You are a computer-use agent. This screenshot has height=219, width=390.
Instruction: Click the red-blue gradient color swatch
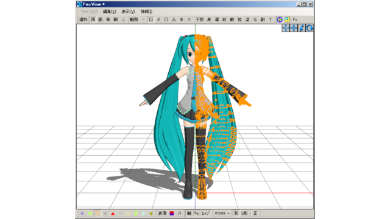click(172, 214)
